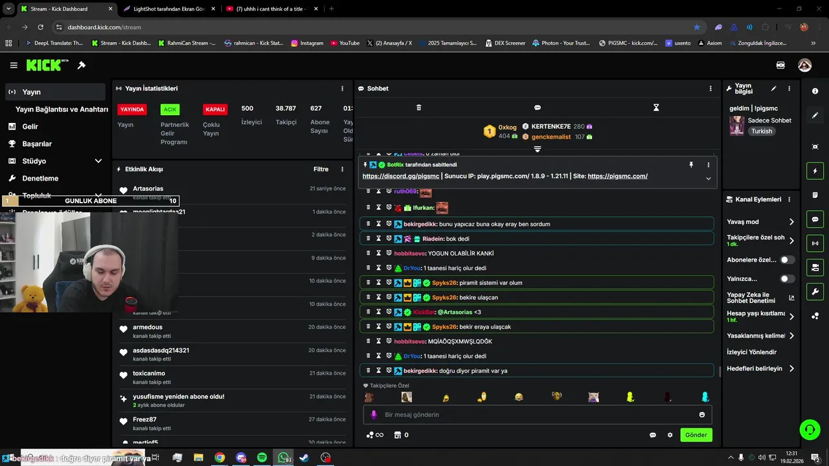Timeout Riadein with hourglass icon

tap(379, 239)
